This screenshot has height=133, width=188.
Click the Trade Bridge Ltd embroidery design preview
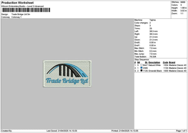[67, 74]
